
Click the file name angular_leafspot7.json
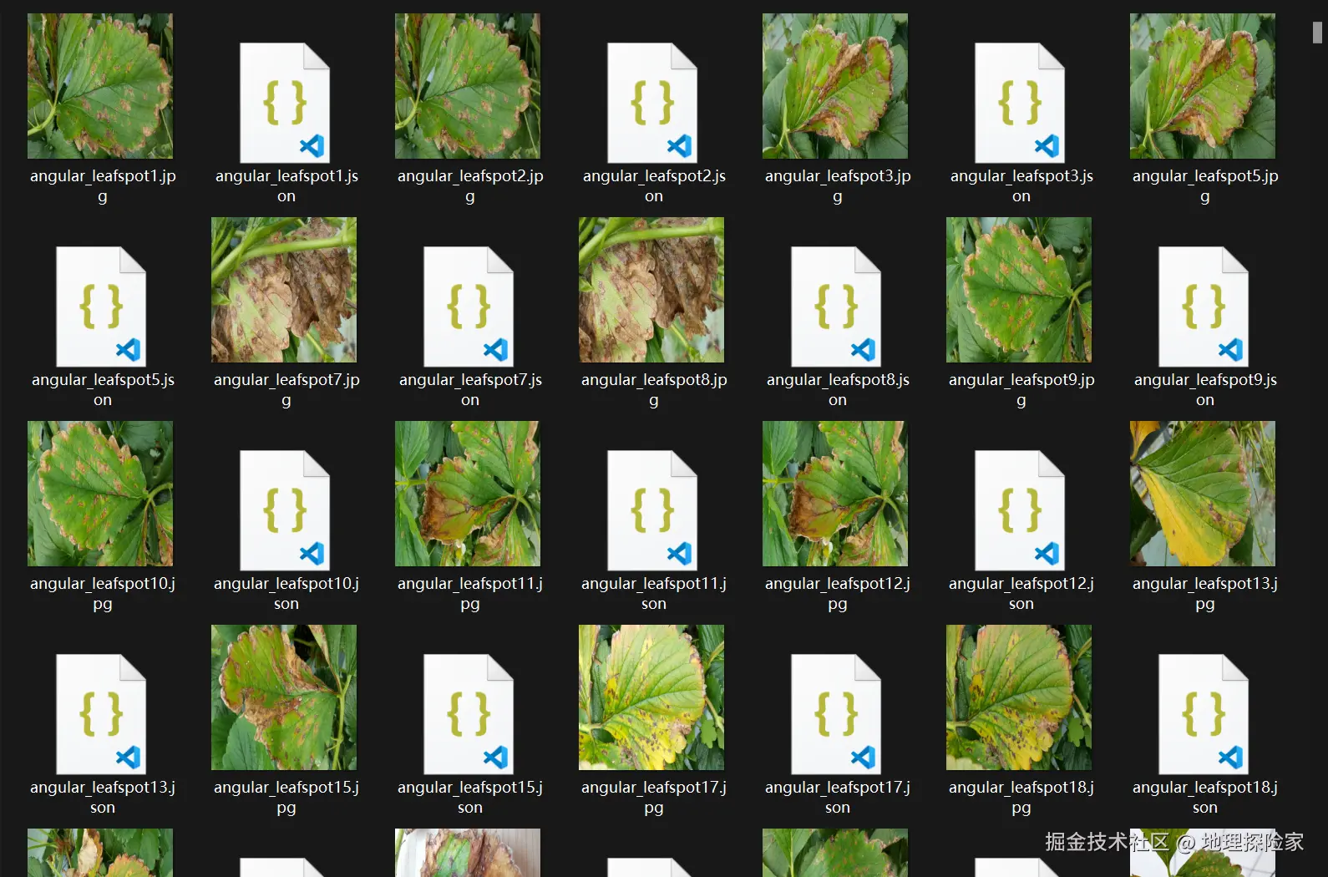click(x=470, y=390)
